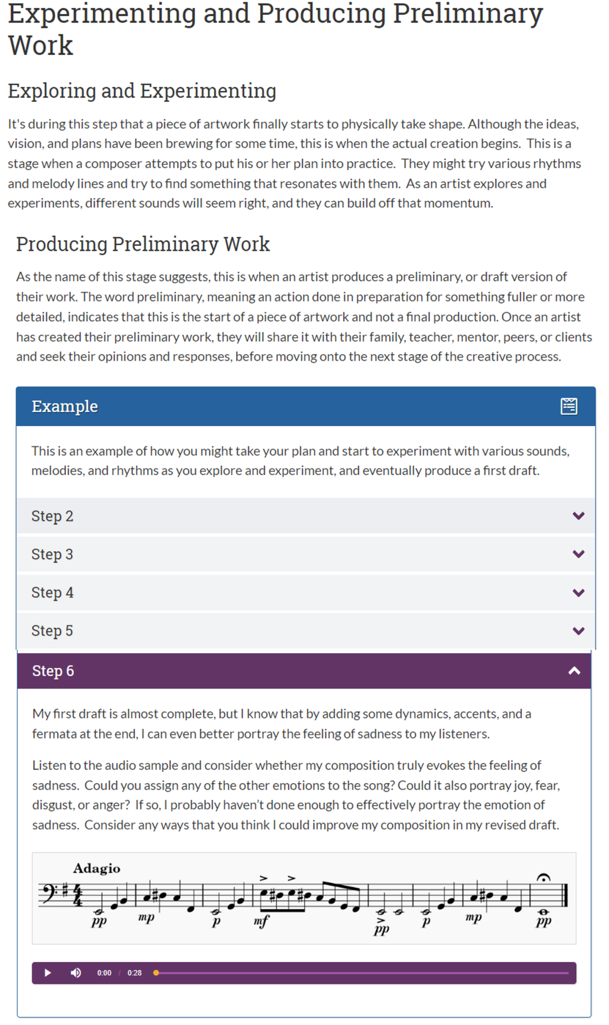Click the 0:28 duration label
The width and height of the screenshot is (609, 1025).
134,973
